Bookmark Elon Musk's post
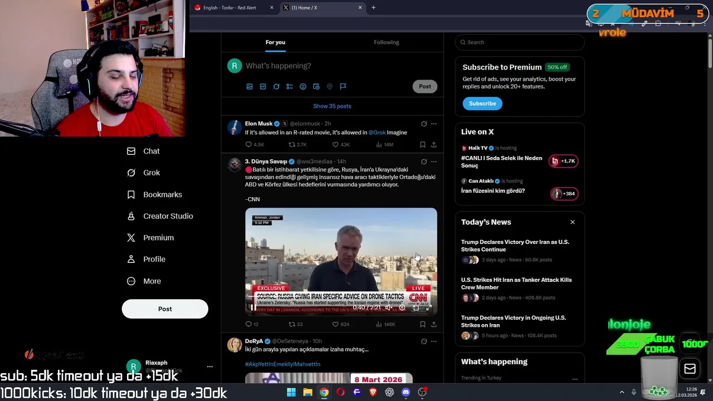 [x=423, y=145]
